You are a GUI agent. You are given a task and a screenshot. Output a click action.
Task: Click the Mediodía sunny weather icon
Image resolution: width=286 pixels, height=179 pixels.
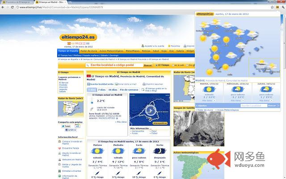click(x=118, y=151)
